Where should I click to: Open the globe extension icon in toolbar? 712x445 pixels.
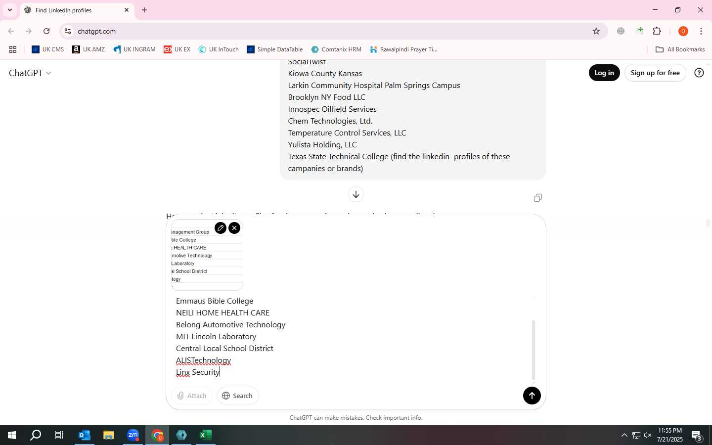tap(621, 31)
